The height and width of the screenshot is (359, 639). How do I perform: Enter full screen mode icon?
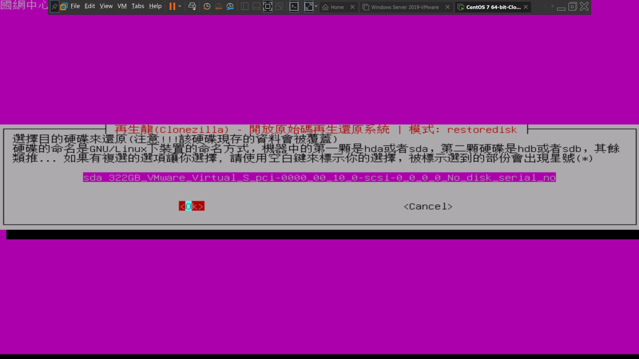coord(268,6)
